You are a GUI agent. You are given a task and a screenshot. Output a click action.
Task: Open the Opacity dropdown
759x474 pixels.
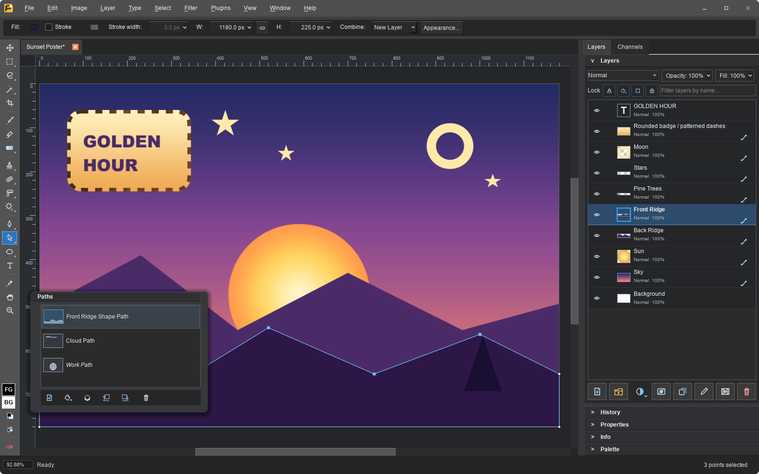[x=687, y=75]
